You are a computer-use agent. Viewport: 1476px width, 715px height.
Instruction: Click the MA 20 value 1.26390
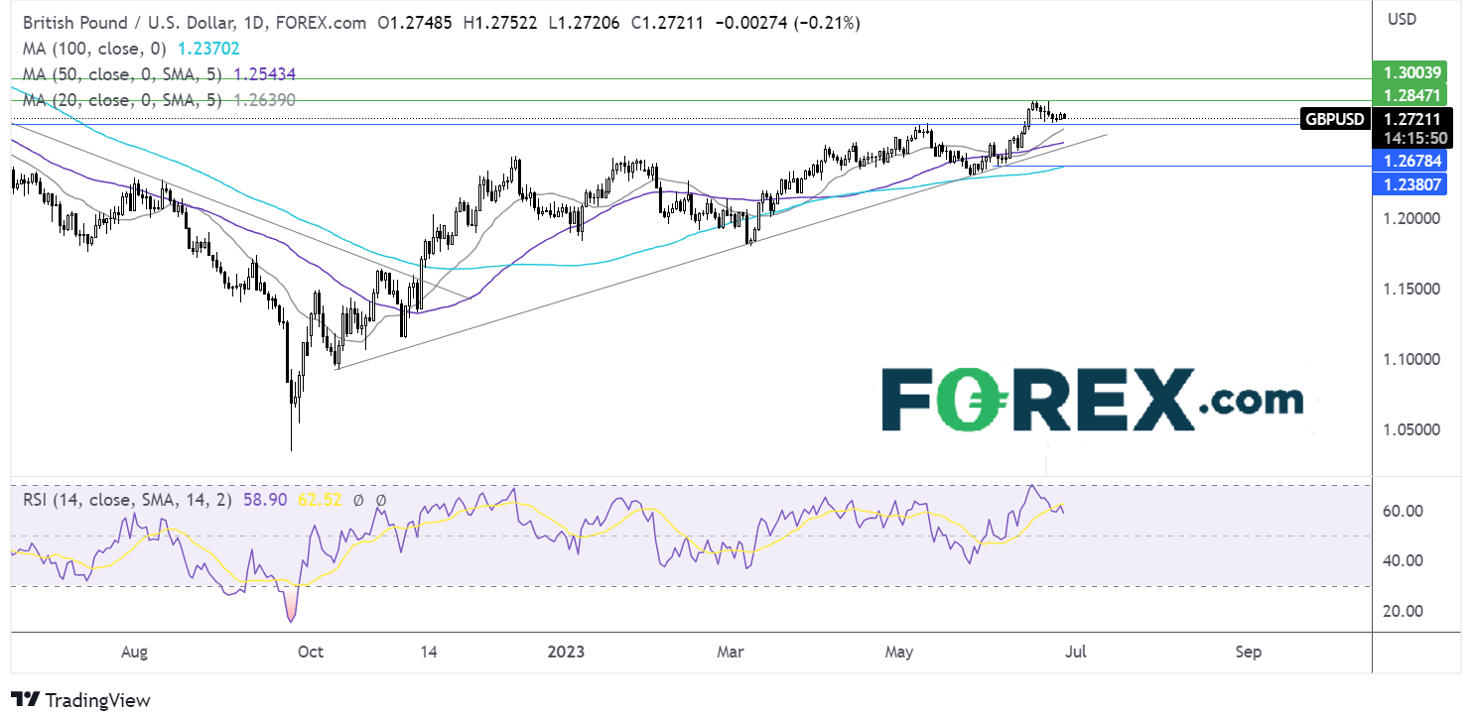[x=265, y=100]
